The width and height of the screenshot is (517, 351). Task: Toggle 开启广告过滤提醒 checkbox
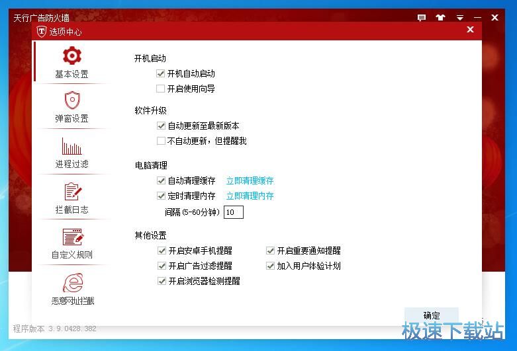click(x=162, y=266)
